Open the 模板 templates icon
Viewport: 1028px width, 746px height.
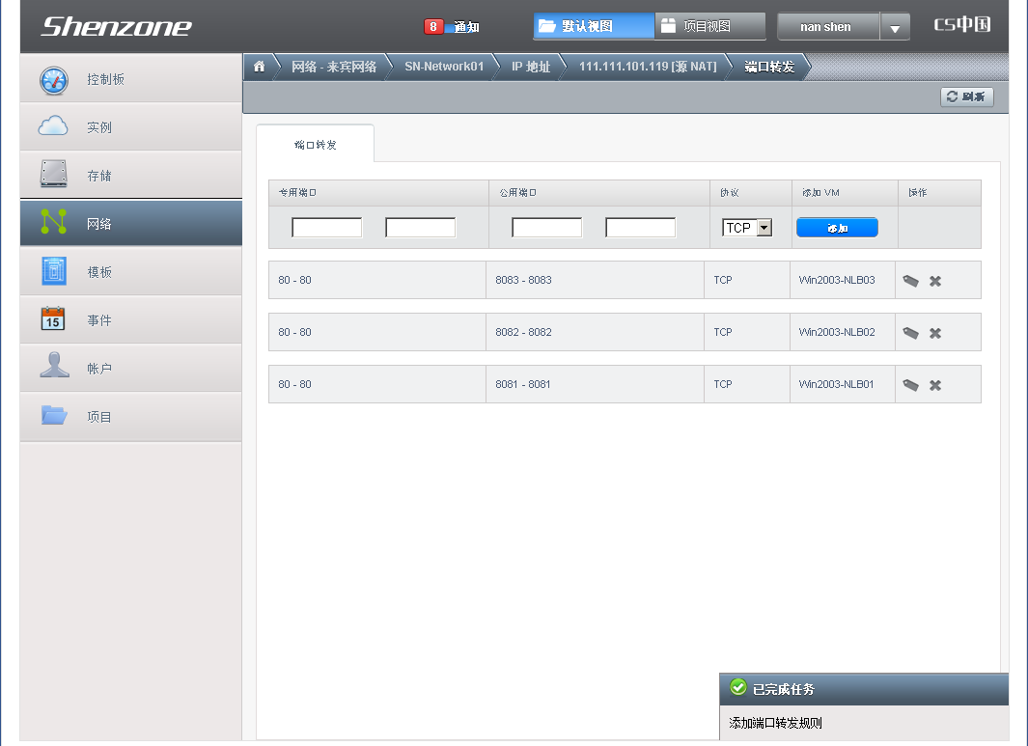(54, 271)
